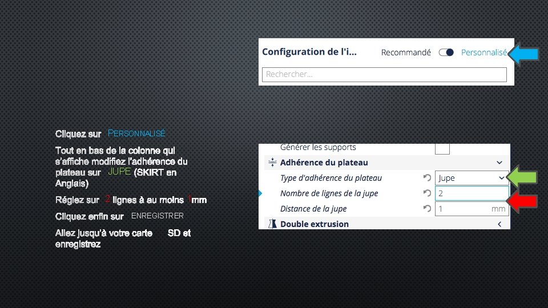Reset Nombre de lignes de la jupe
The image size is (548, 308).
coord(427,193)
